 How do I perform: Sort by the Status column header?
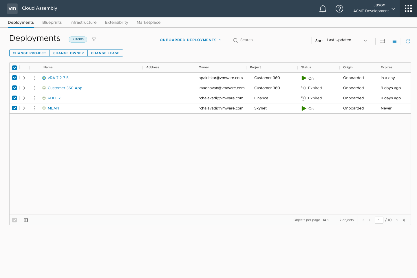click(x=306, y=67)
